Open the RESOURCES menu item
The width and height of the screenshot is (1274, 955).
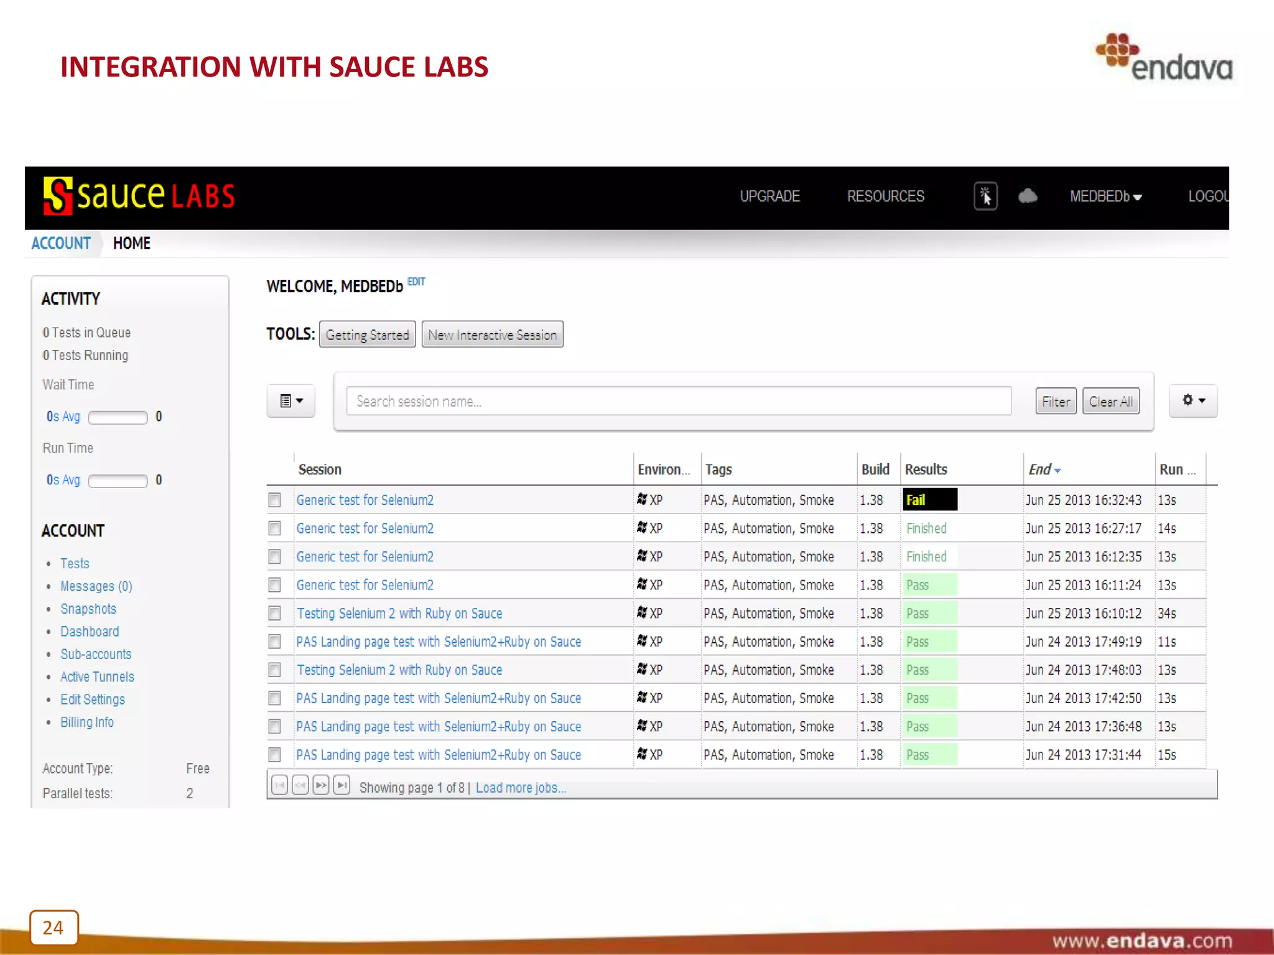pos(886,196)
